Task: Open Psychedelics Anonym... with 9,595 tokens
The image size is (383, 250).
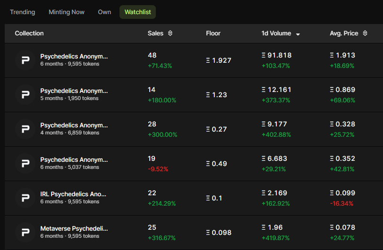Action: pos(74,56)
